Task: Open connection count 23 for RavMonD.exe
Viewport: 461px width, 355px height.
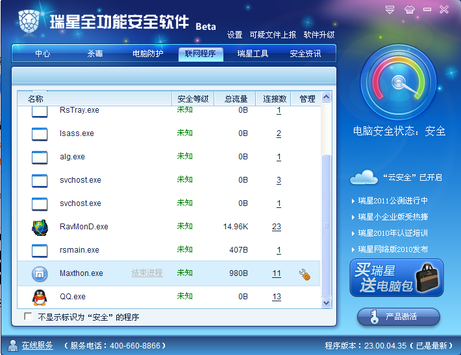Action: click(277, 227)
